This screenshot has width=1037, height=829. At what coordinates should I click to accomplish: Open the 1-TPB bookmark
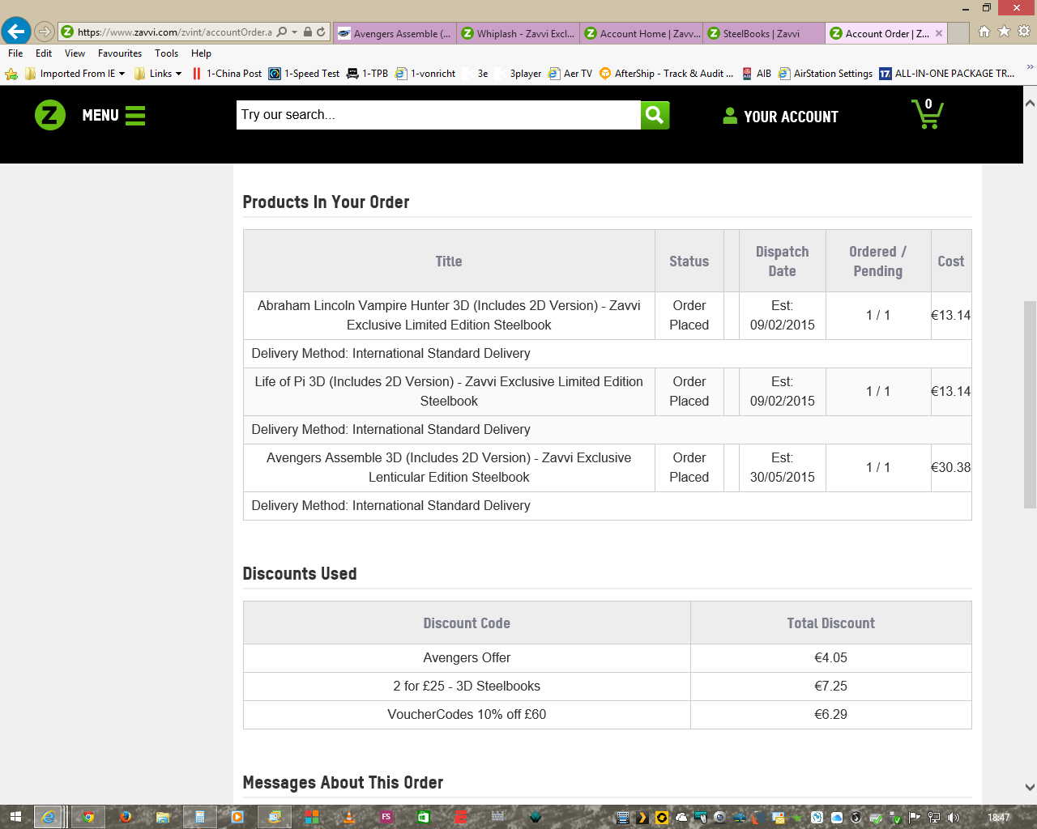[x=367, y=74]
